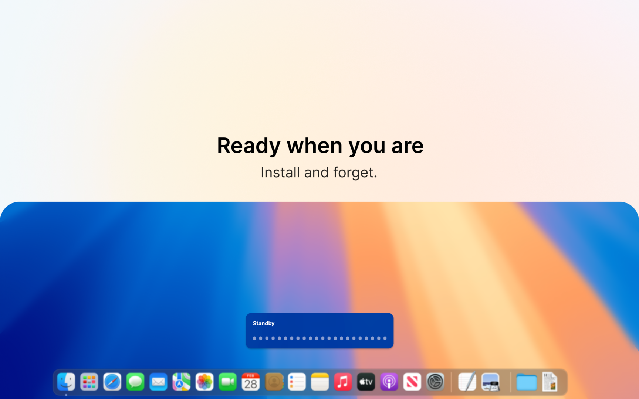Start FaceTime from the dock

(x=227, y=382)
